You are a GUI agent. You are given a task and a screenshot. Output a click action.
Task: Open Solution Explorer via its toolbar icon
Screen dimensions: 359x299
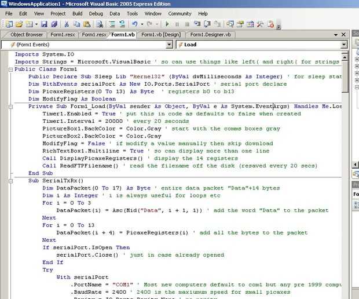[230, 24]
